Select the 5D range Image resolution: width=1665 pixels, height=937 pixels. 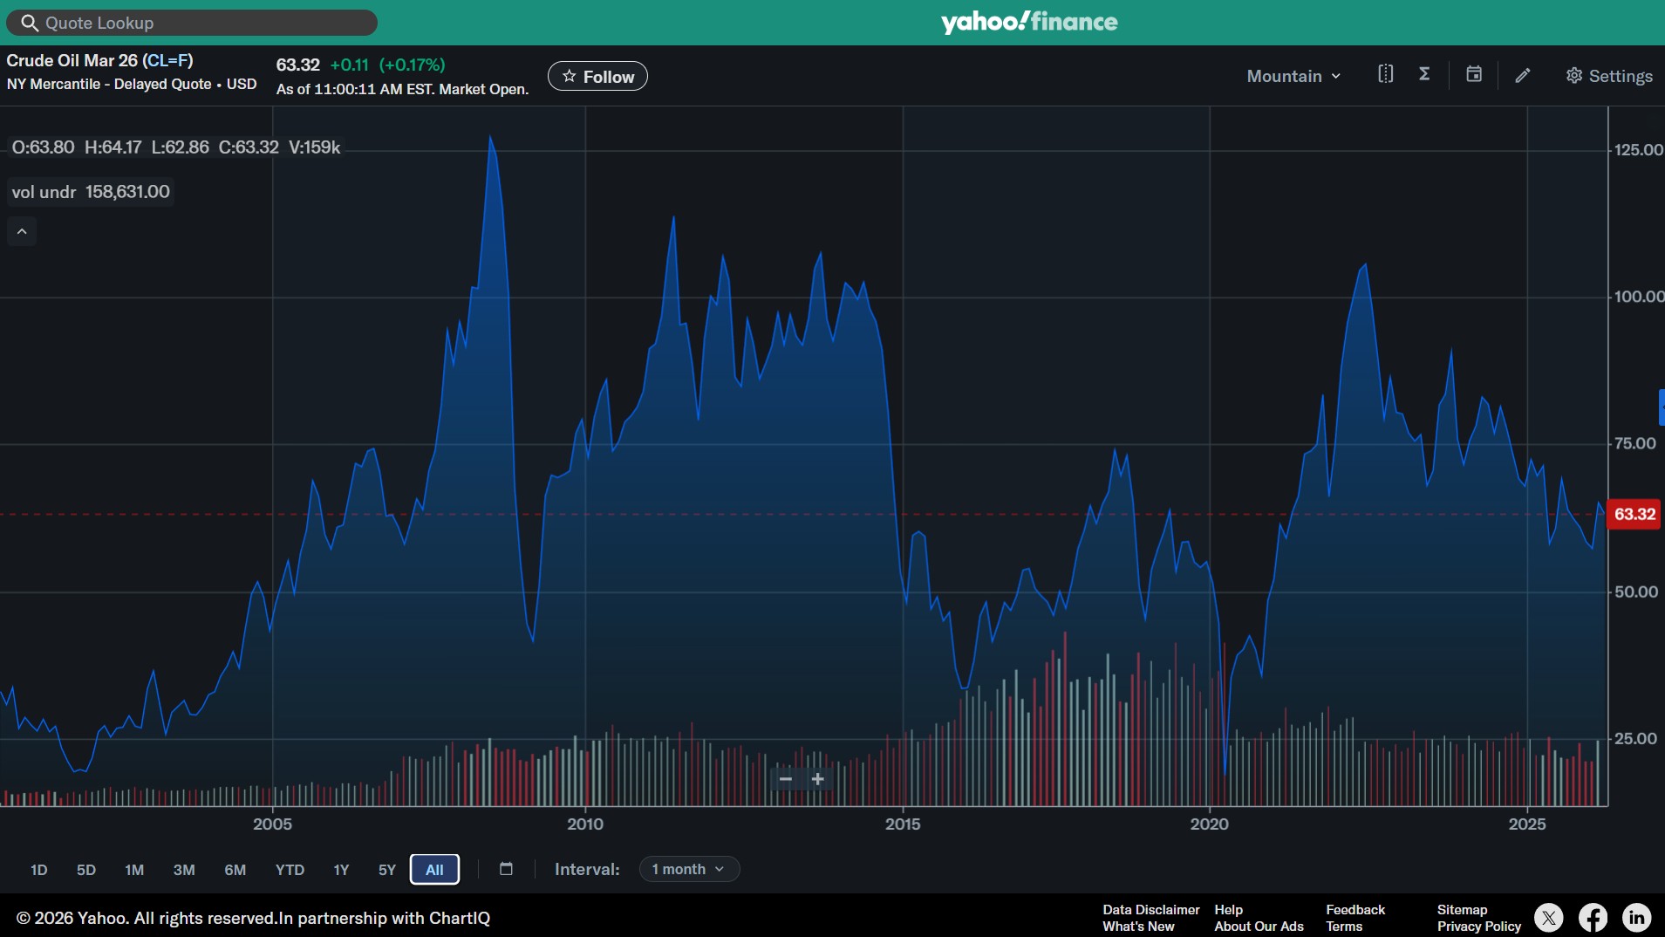tap(86, 870)
